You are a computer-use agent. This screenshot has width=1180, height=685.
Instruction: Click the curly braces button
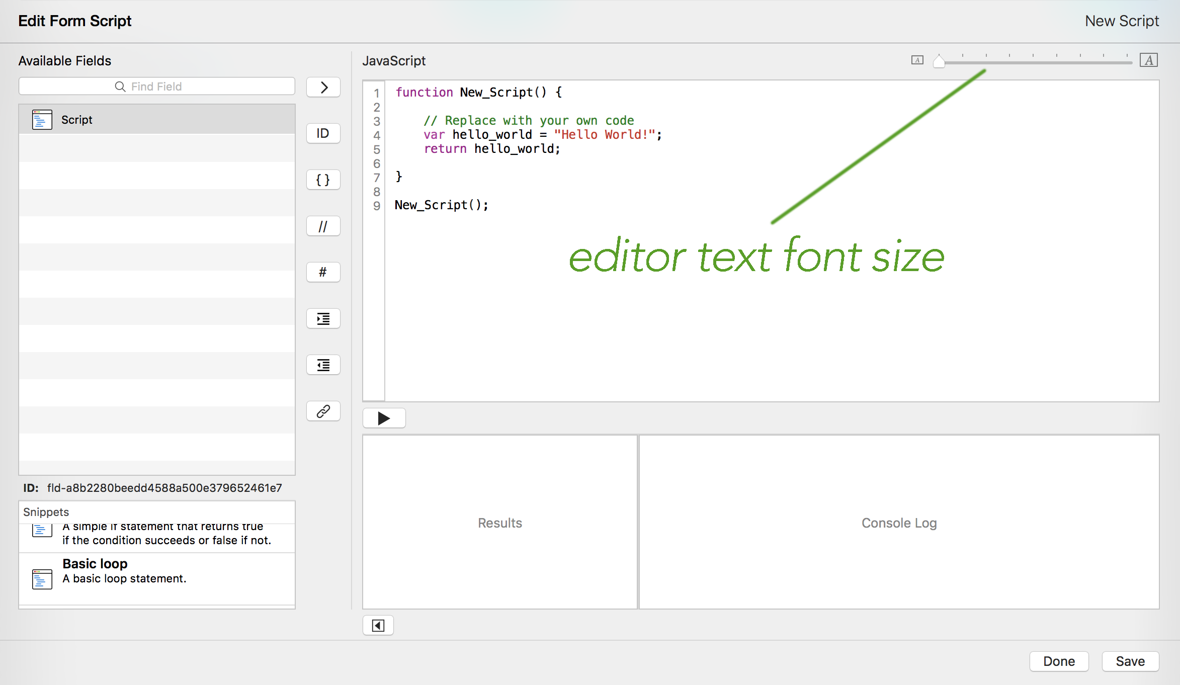323,180
